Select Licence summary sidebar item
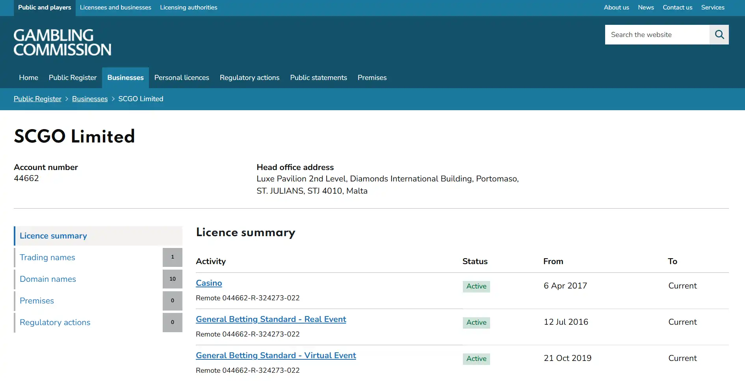The image size is (745, 381). pyautogui.click(x=98, y=236)
